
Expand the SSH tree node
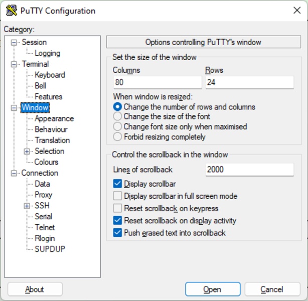point(27,206)
